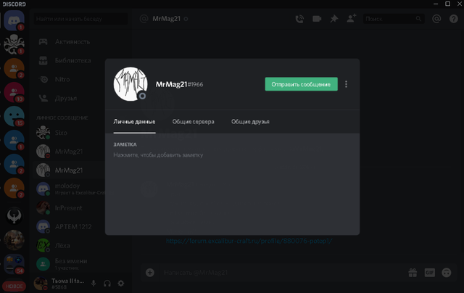Open the teal face server with badge 15
The height and width of the screenshot is (293, 464).
click(14, 116)
